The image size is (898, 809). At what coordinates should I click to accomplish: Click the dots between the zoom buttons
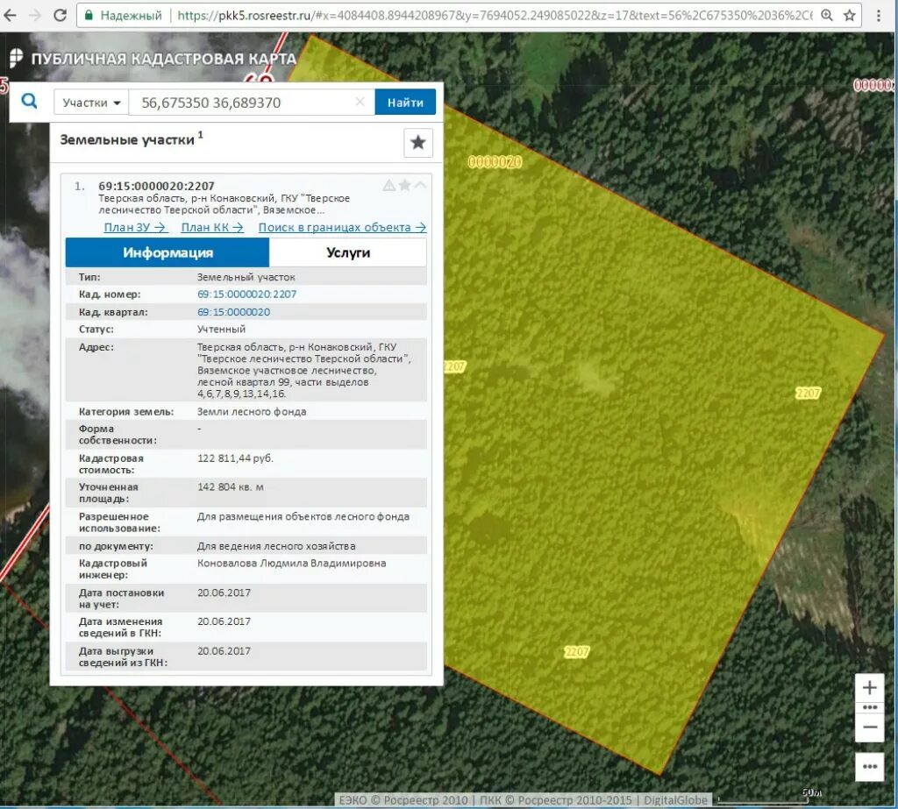tap(869, 707)
